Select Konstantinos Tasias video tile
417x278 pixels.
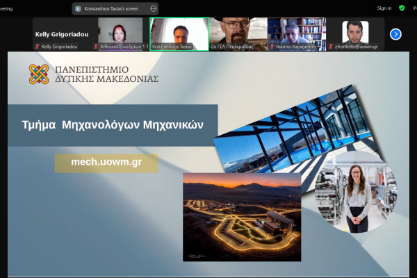point(179,34)
